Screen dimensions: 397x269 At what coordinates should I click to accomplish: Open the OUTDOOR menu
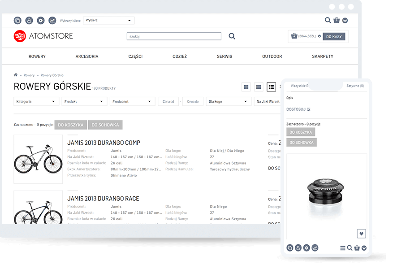click(272, 56)
